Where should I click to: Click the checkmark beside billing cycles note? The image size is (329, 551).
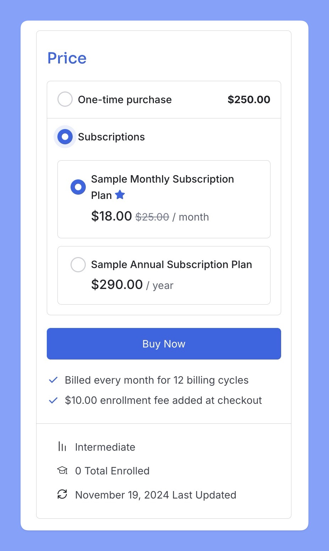[53, 380]
